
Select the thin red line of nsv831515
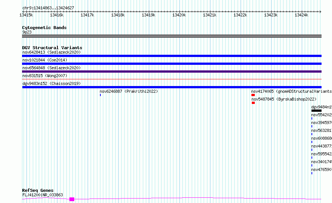172,79
